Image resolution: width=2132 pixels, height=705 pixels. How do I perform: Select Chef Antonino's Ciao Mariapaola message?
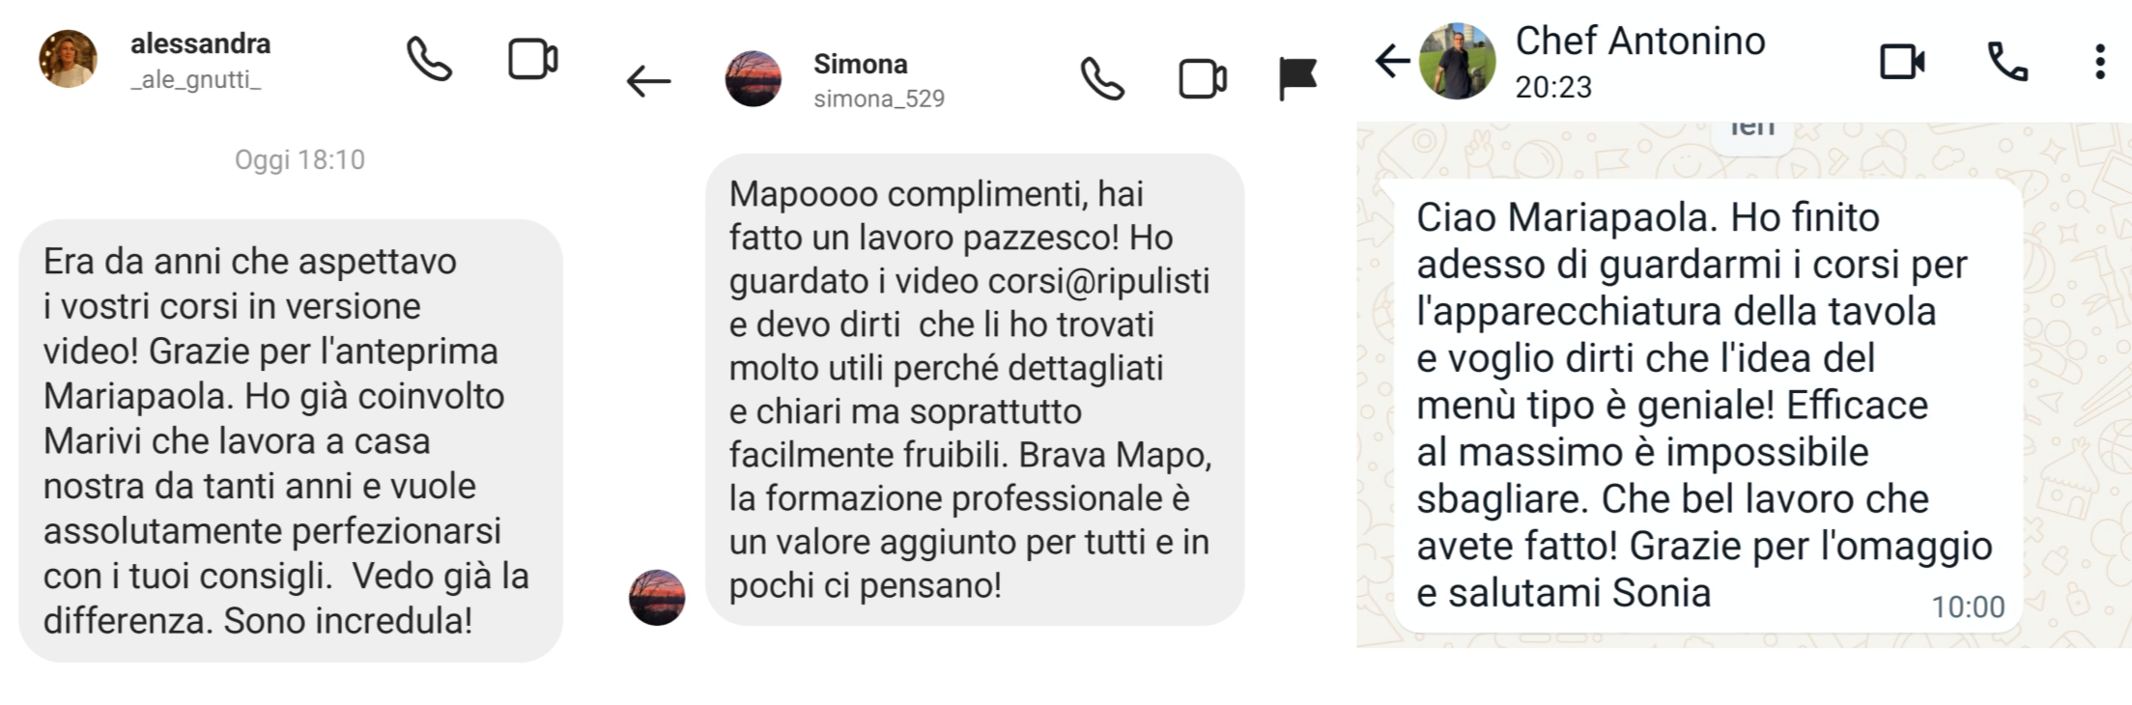[x=1709, y=406]
